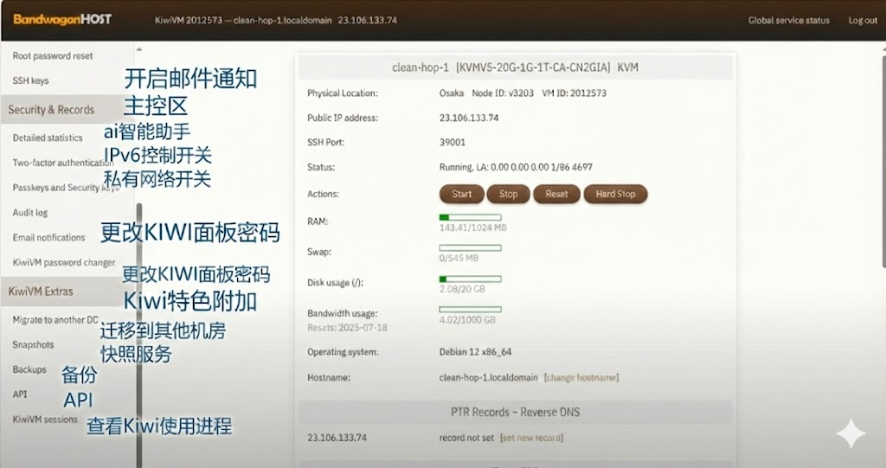Open Global service status page
Viewport: 886px width, 468px height.
(788, 21)
